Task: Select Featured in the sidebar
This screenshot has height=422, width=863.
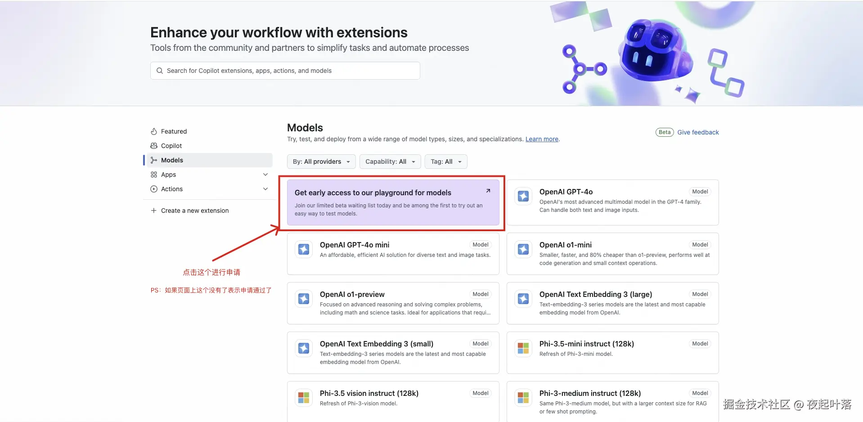Action: [174, 131]
